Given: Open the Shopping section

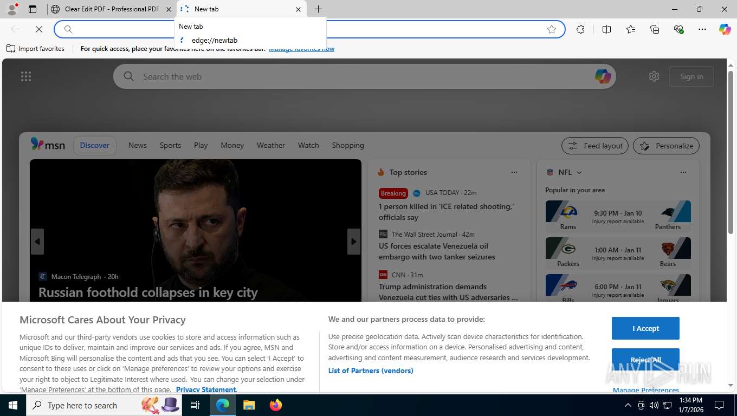Looking at the screenshot, I should (x=348, y=145).
